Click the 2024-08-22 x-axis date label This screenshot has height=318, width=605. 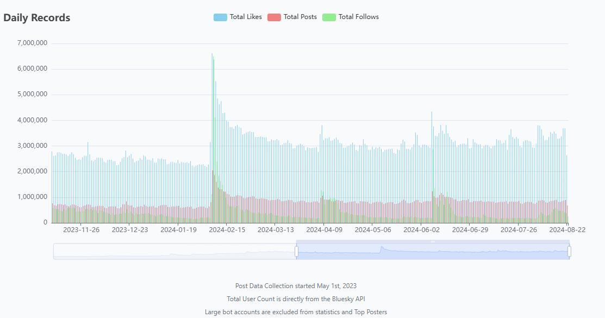(567, 230)
